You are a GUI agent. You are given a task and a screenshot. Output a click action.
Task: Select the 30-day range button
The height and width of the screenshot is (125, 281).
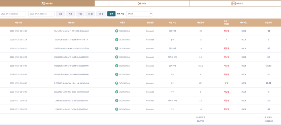pos(101,14)
